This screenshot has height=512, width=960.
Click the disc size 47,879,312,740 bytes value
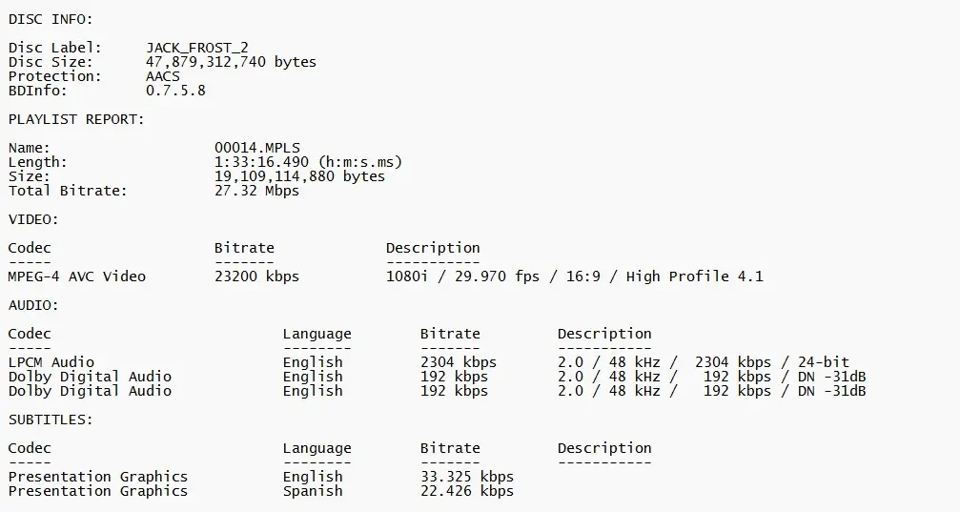point(231,62)
